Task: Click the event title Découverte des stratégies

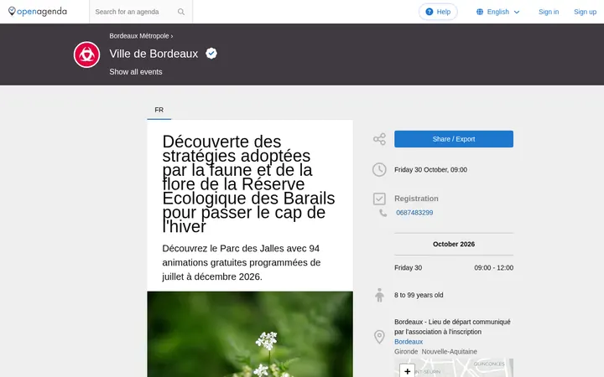Action: (248, 183)
